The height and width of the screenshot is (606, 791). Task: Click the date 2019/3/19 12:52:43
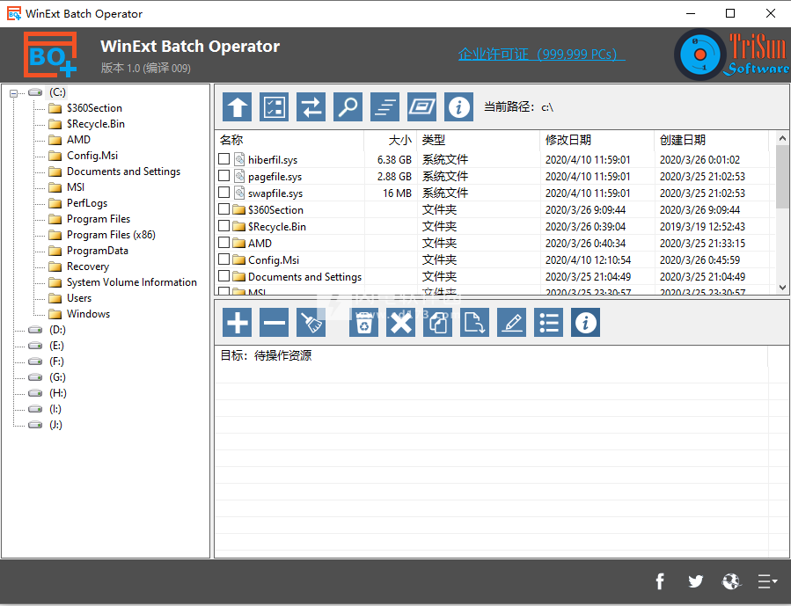click(702, 227)
